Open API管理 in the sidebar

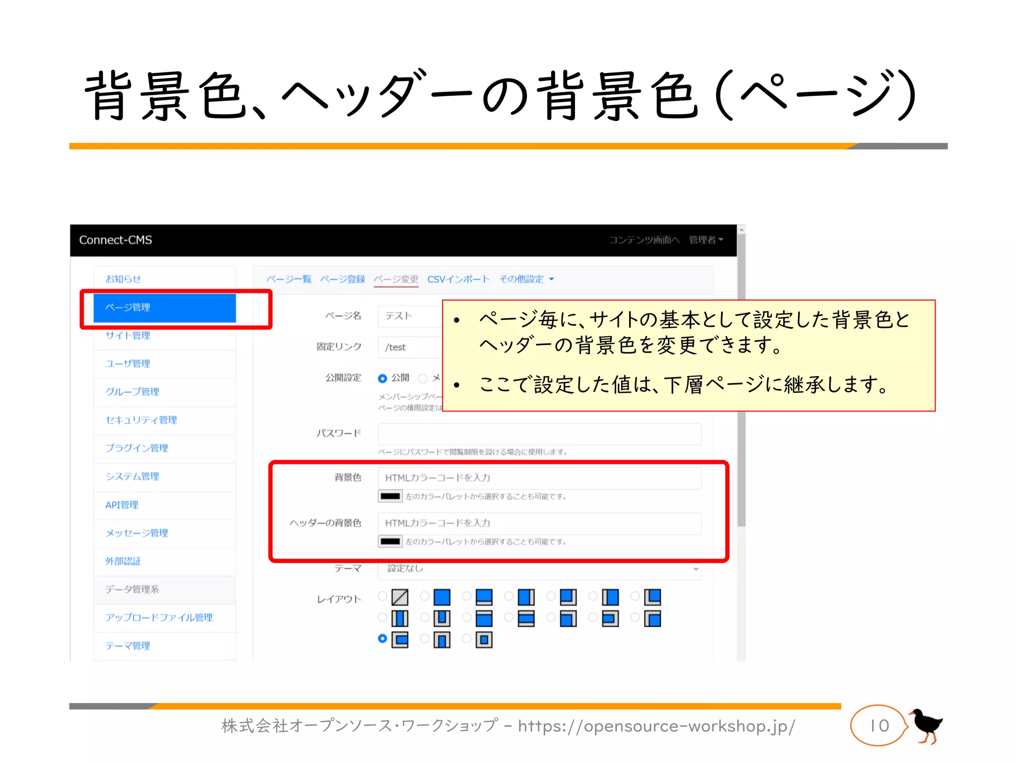pos(164,505)
